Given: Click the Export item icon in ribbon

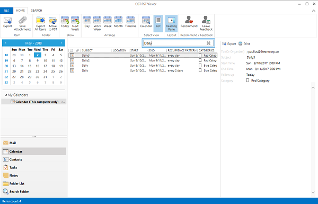Looking at the screenshot, I should coord(7,20).
